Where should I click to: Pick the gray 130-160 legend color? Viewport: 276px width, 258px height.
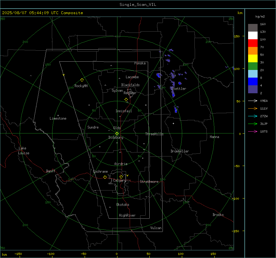(253, 28)
